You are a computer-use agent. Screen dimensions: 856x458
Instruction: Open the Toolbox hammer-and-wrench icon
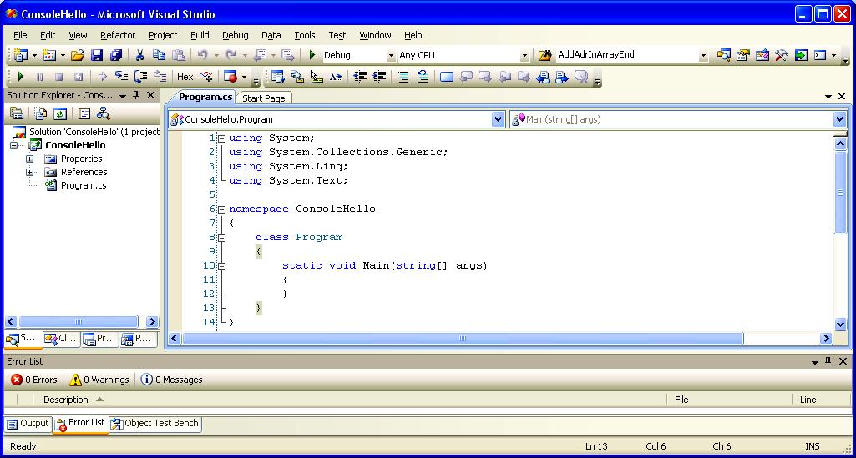click(781, 55)
